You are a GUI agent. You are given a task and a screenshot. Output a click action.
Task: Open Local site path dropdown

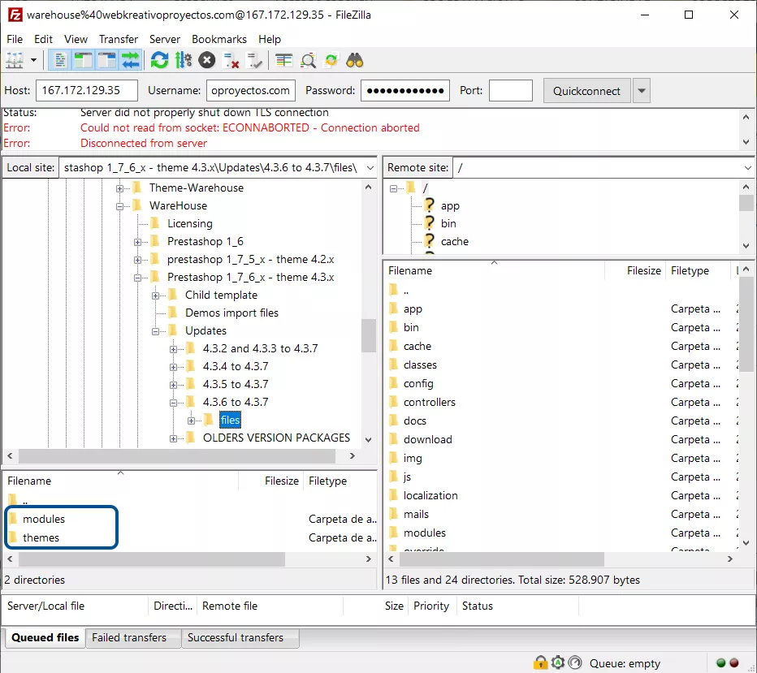click(370, 168)
